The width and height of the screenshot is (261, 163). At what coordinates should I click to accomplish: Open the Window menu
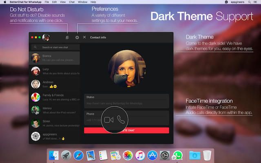pyautogui.click(x=82, y=2)
